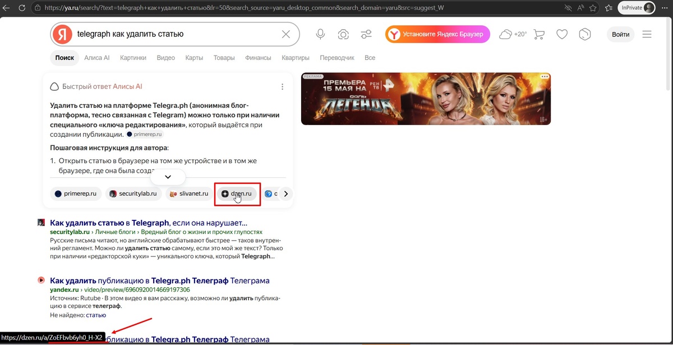Click yandex.ru video preview URL

coord(120,289)
